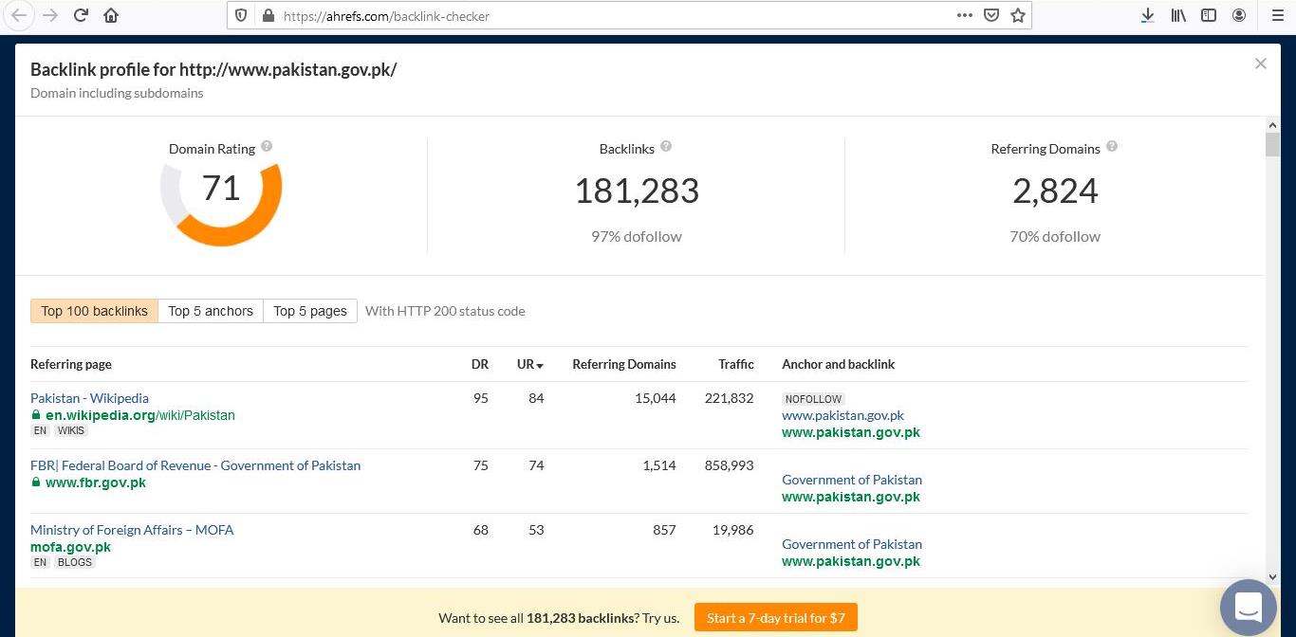Sort the table by UR column
1296x637 pixels.
click(x=529, y=364)
